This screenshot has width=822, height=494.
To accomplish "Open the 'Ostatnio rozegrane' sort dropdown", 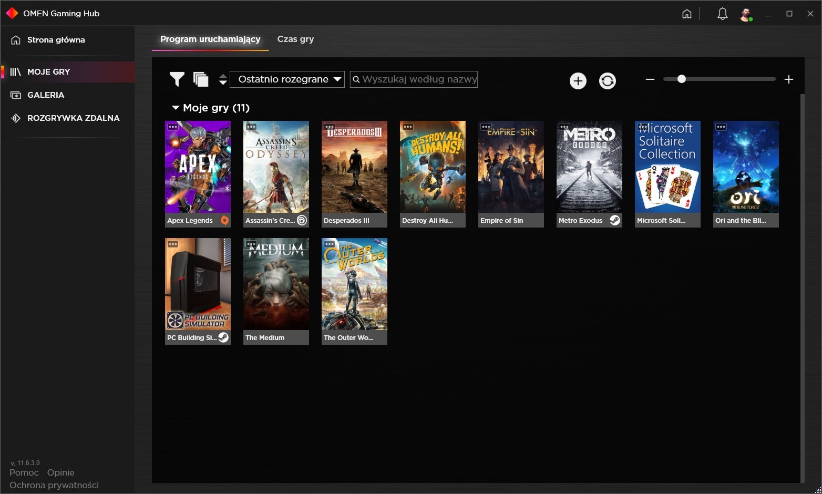I will tap(287, 79).
